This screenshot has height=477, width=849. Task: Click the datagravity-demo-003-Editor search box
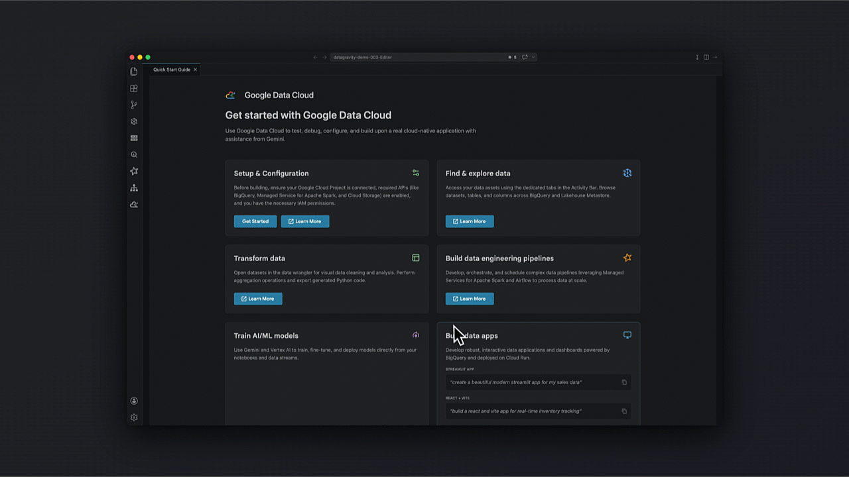[434, 57]
